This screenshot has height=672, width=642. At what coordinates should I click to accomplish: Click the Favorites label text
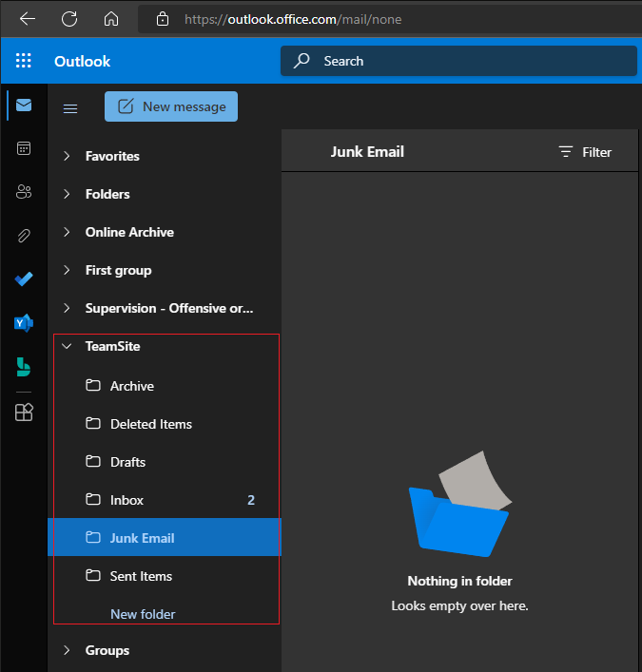tap(112, 156)
